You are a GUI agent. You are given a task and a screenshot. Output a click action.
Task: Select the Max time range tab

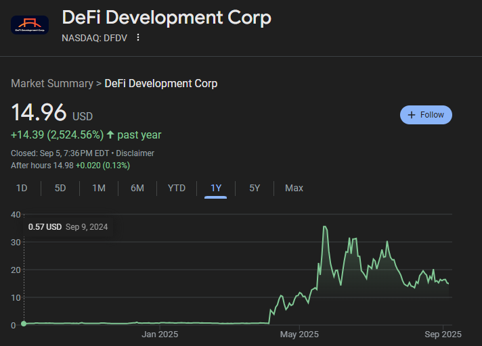(294, 188)
